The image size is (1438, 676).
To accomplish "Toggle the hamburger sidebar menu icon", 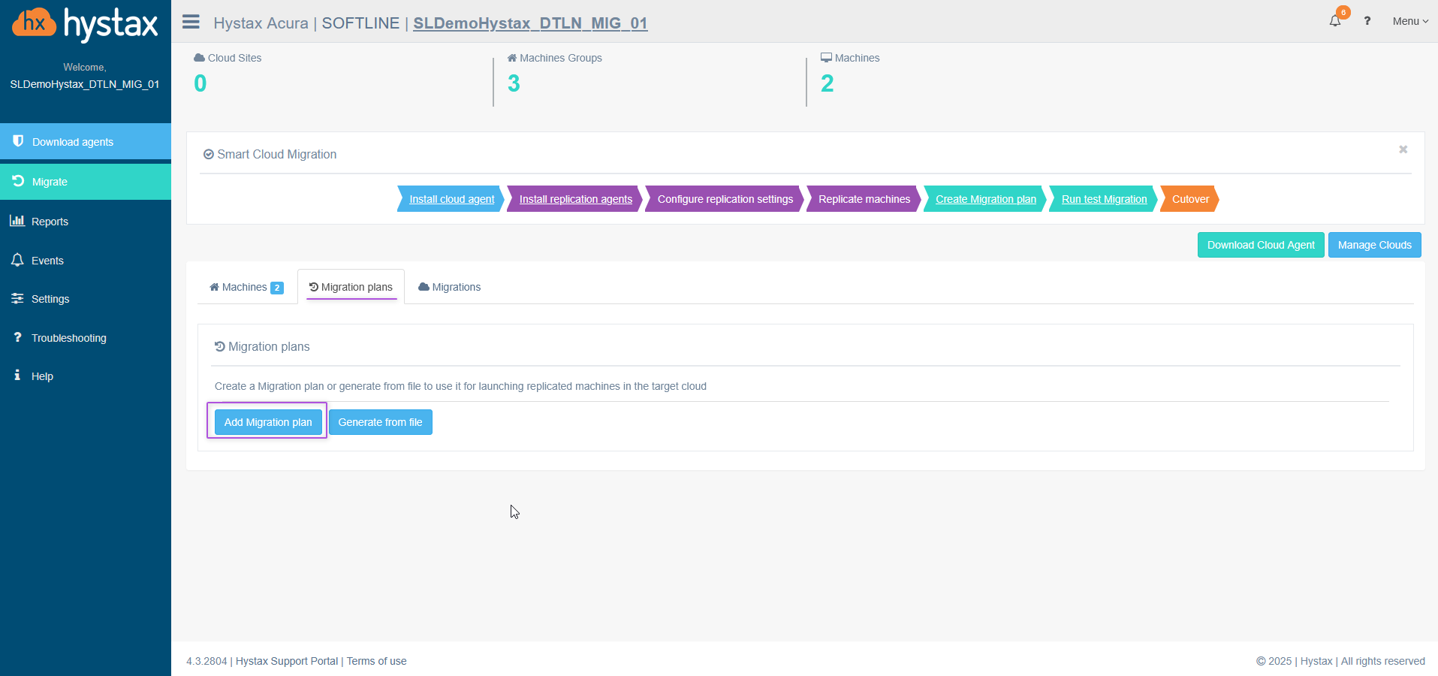I will coord(191,22).
